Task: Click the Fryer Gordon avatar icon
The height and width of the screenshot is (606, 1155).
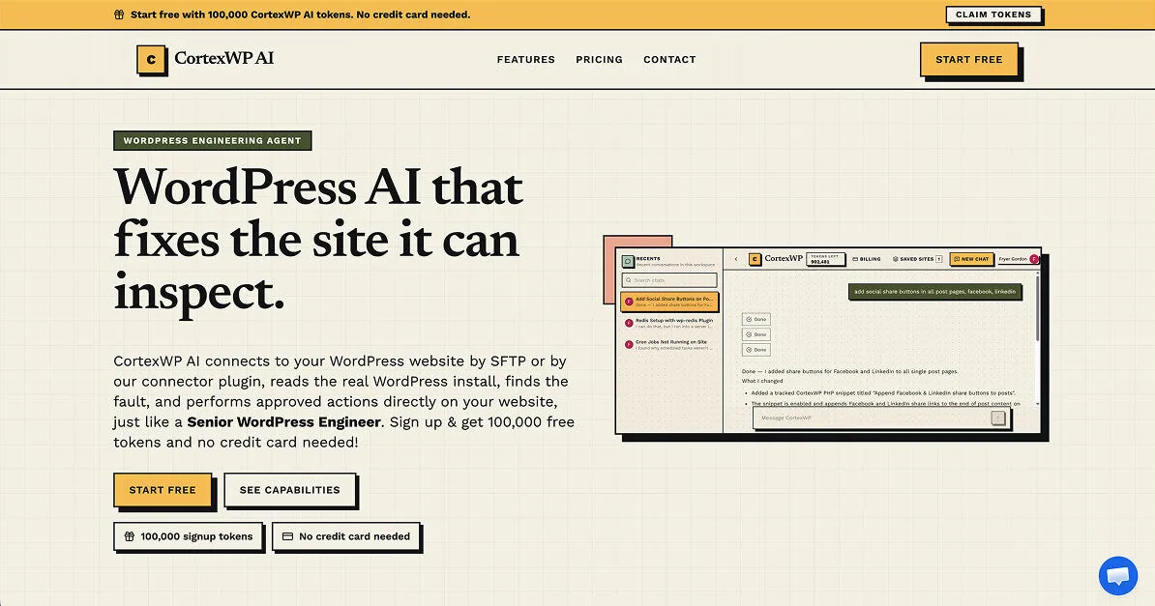Action: 1034,259
